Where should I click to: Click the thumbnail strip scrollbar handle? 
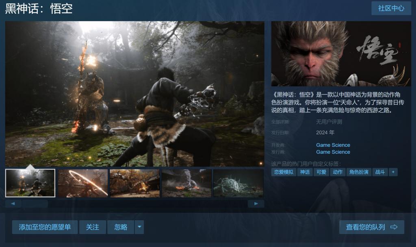point(35,204)
